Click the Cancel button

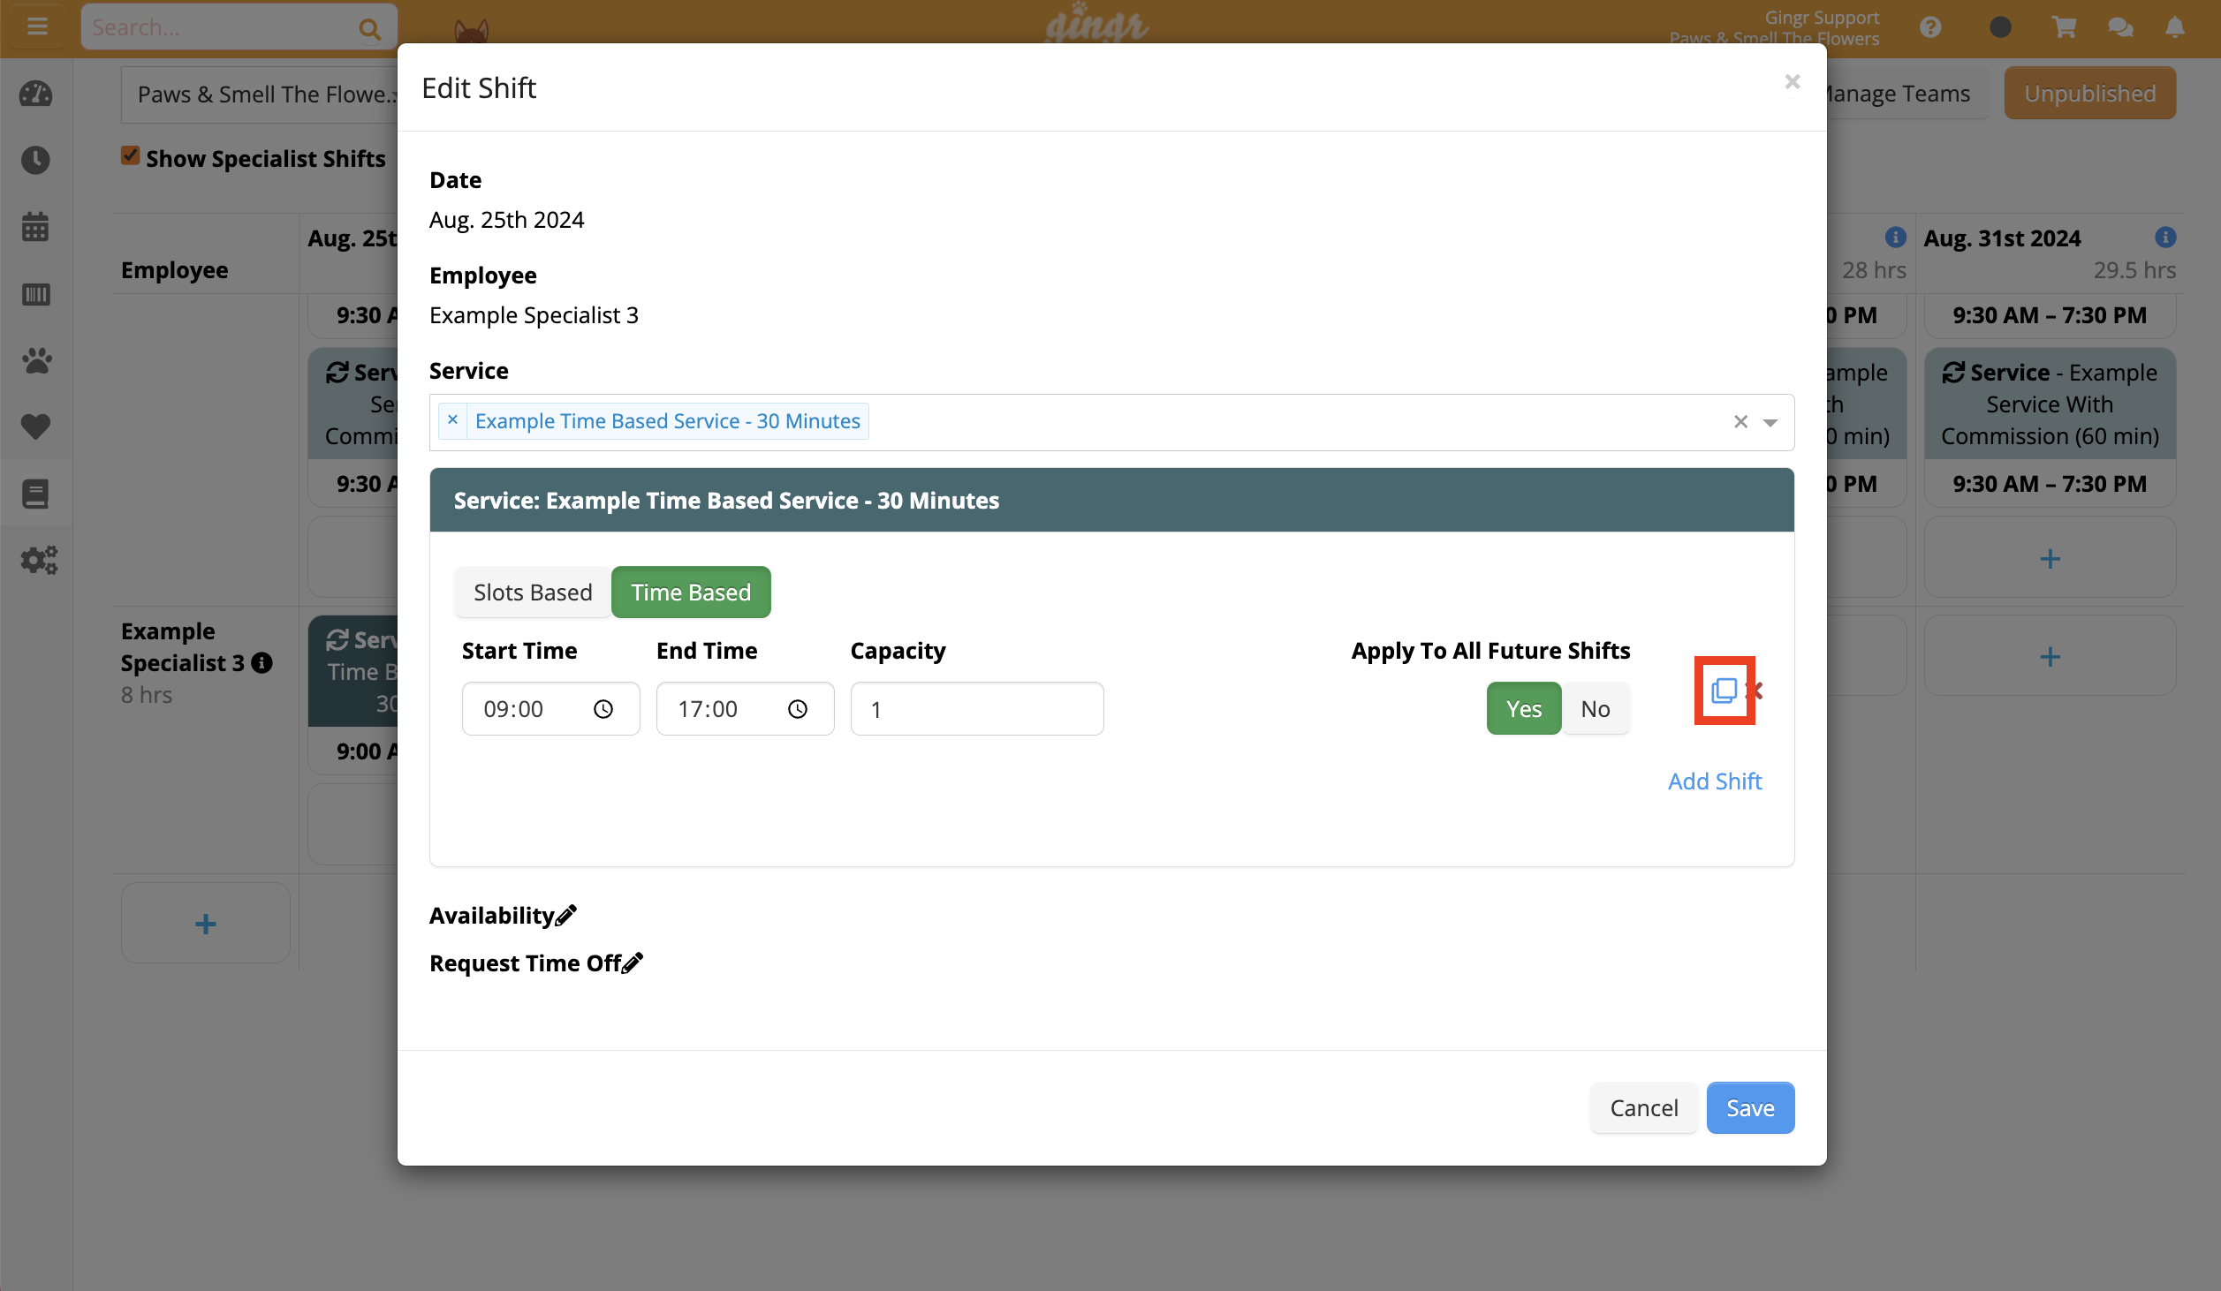point(1643,1108)
